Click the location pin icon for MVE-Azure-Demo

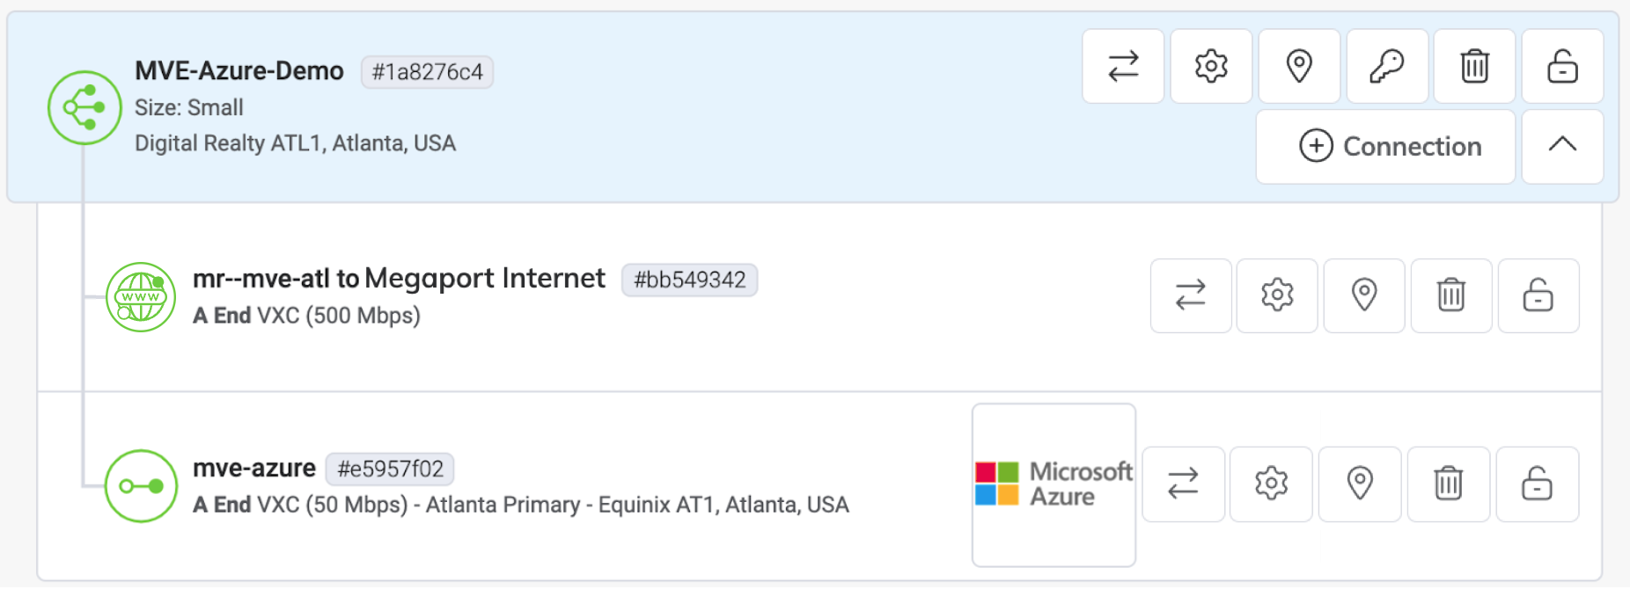(x=1299, y=66)
